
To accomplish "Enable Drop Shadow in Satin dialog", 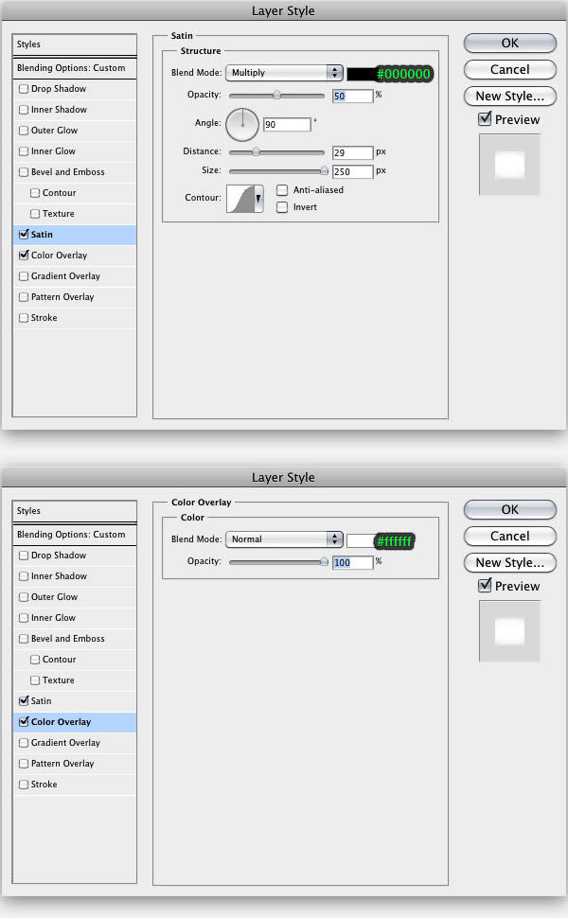I will 24,88.
